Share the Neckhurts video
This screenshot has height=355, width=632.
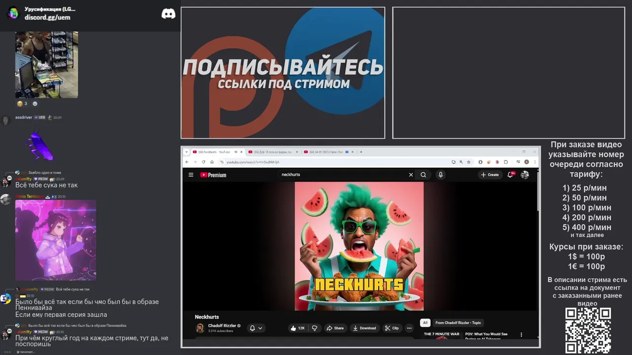pyautogui.click(x=335, y=328)
